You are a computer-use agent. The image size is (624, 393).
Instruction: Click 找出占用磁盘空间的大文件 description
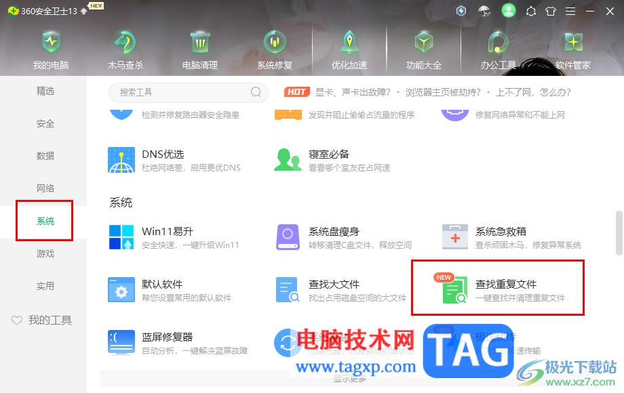[357, 297]
